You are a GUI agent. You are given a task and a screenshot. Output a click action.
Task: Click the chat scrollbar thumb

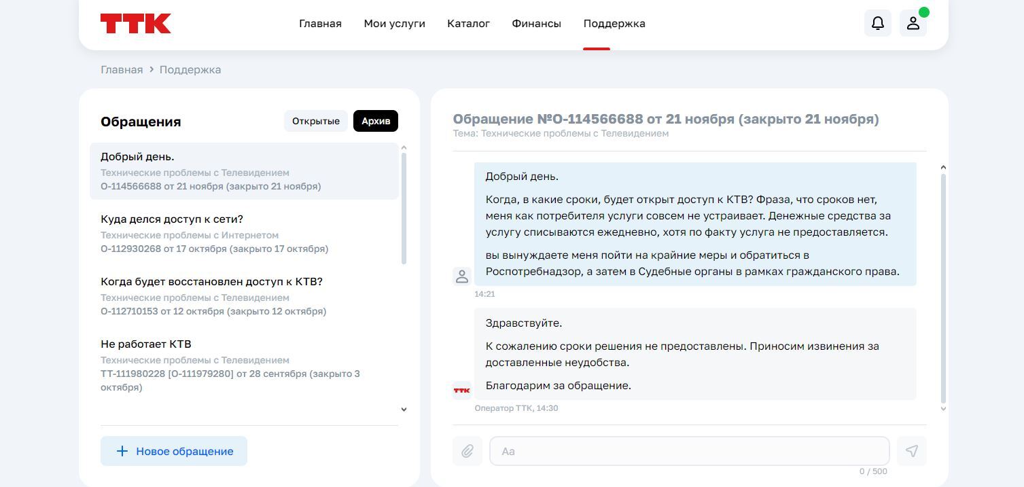[x=943, y=289]
